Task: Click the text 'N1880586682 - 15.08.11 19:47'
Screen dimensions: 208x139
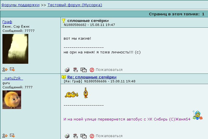Action: pos(89,25)
